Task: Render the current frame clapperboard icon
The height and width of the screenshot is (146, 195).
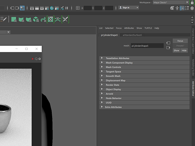Action: (37, 8)
